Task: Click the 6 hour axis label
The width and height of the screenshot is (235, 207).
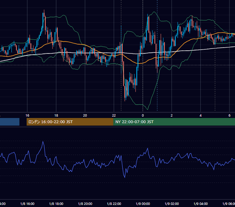Action: point(229,116)
